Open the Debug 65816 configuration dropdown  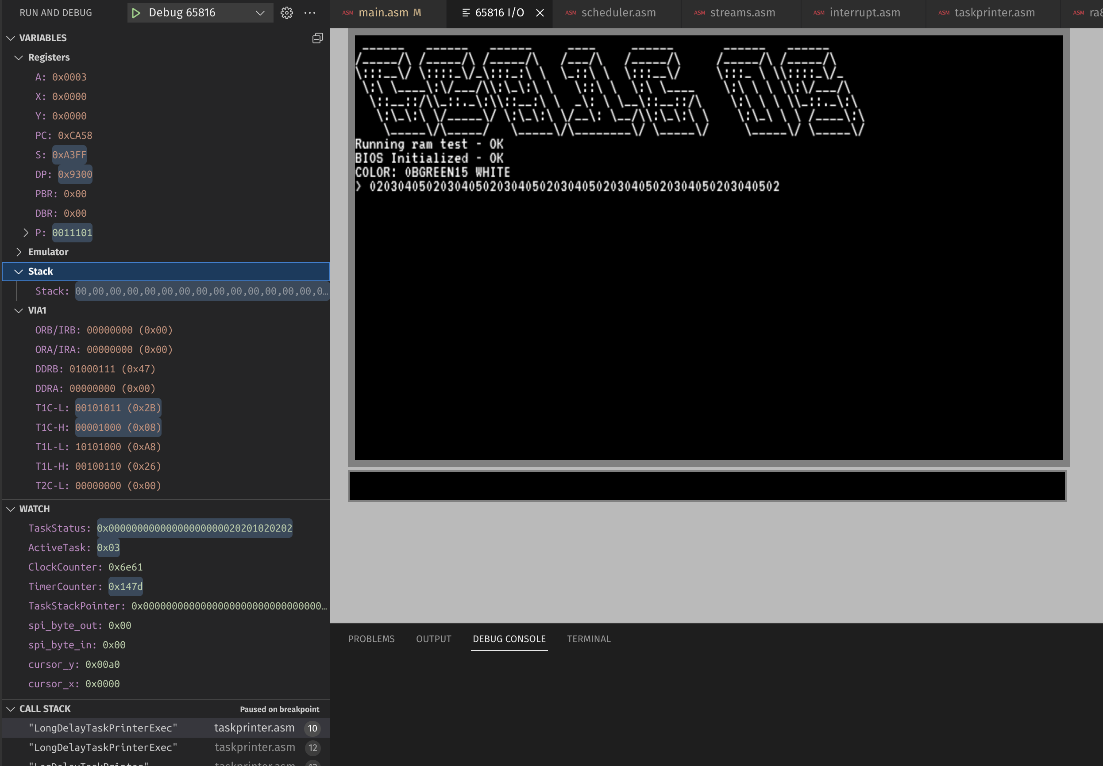(x=260, y=13)
